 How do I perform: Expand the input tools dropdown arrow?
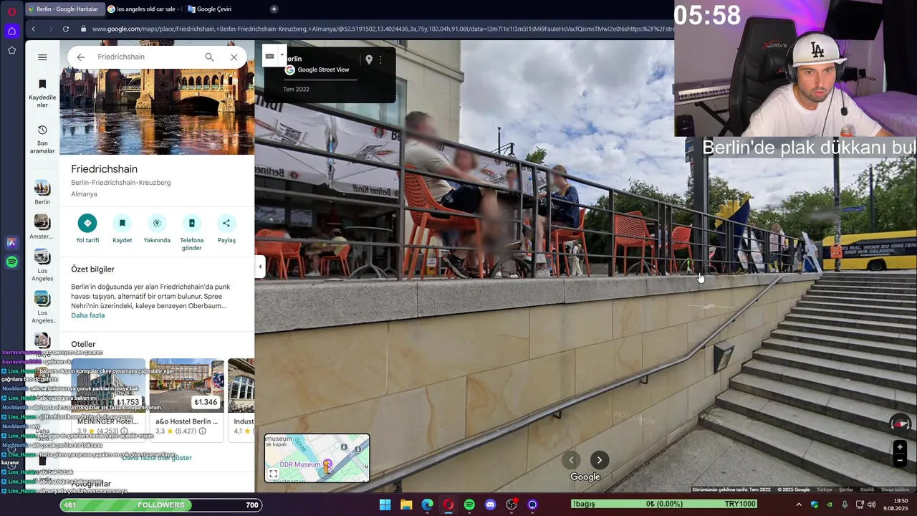click(282, 55)
